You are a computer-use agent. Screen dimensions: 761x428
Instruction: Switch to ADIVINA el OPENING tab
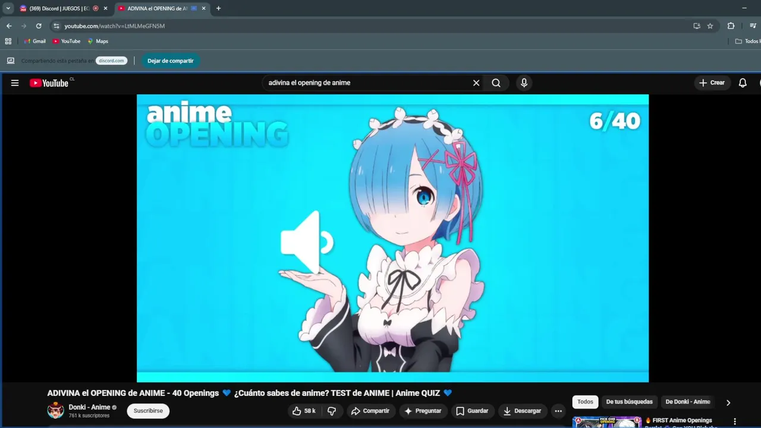[x=157, y=8]
